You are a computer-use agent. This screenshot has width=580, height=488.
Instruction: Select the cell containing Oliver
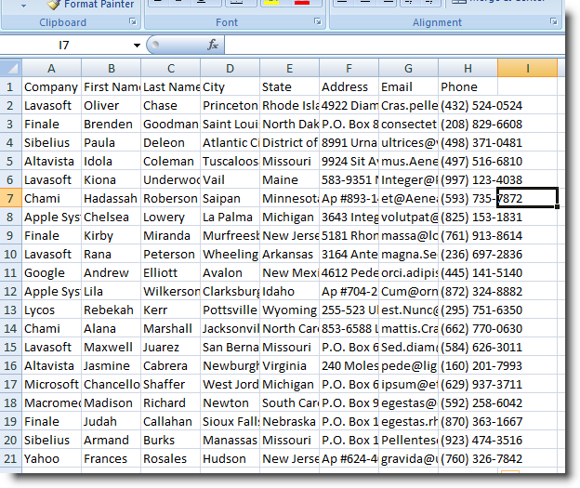111,105
